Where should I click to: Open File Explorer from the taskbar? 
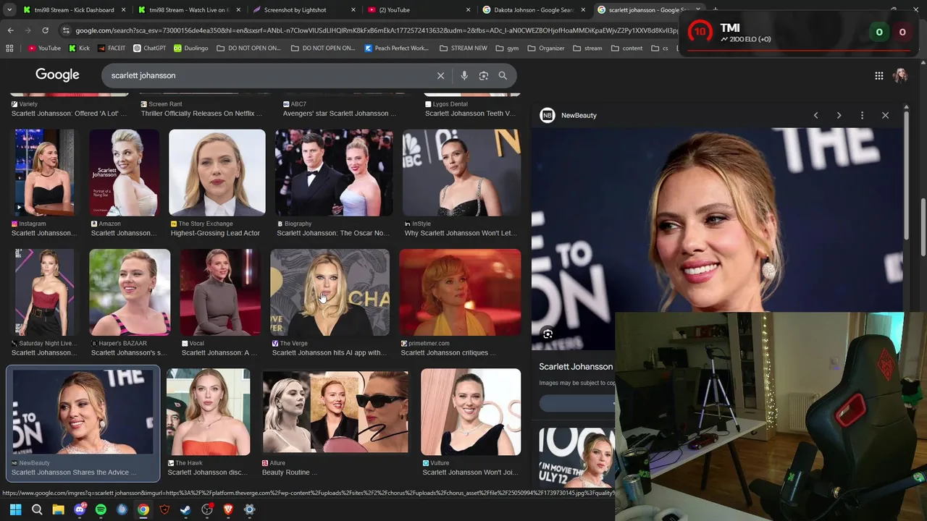pos(58,509)
